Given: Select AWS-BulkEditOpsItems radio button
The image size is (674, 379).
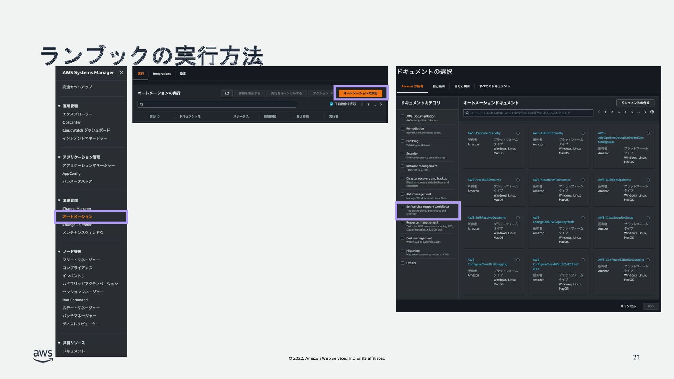Looking at the screenshot, I should point(648,180).
